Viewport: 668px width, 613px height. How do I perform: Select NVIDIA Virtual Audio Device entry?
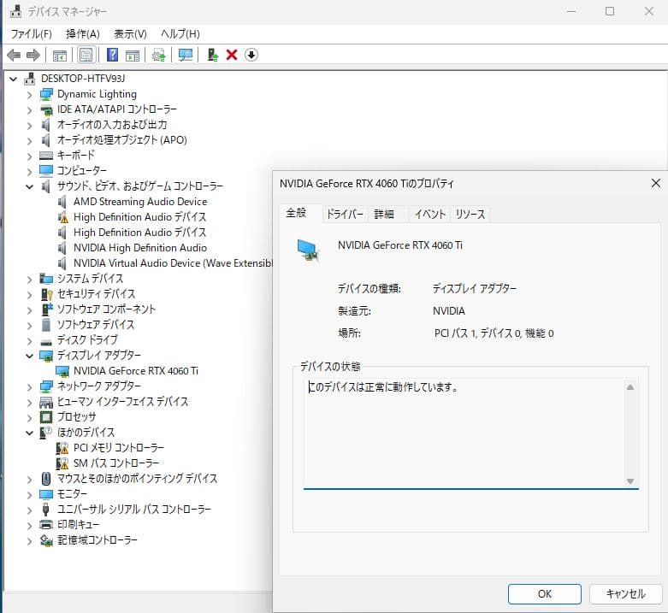coord(173,263)
